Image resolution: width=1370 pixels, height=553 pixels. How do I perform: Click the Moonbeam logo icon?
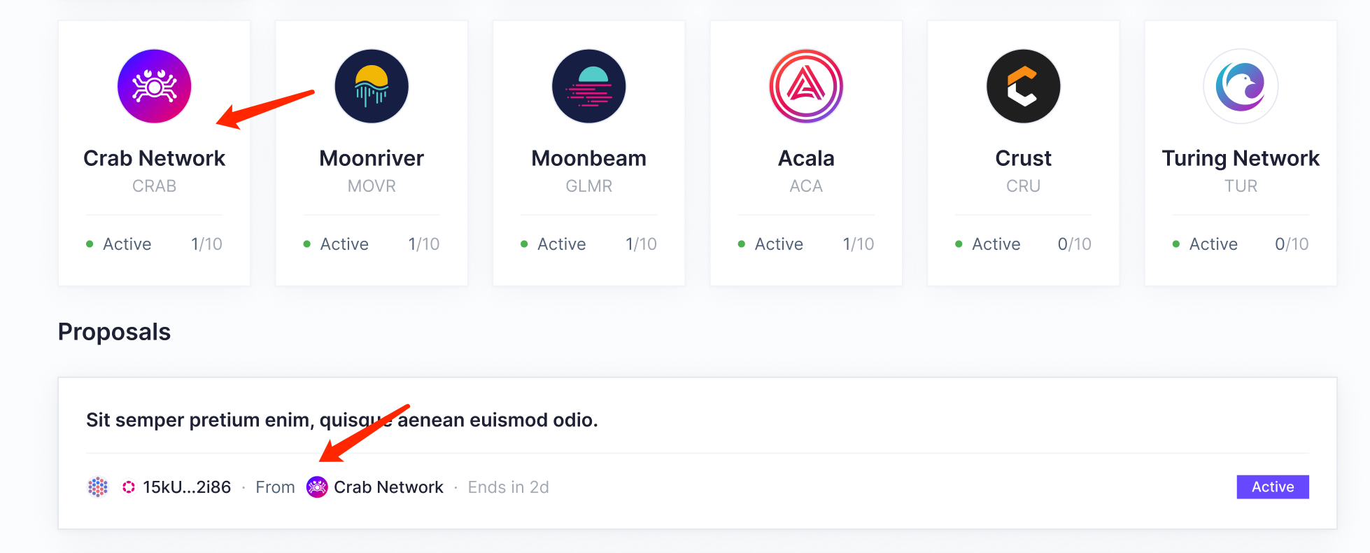588,86
